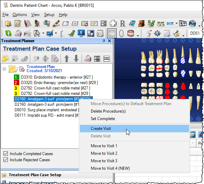This screenshot has width=204, height=184.
Task: Select D6010 Surg place implant endosteal row
Action: coord(47,110)
